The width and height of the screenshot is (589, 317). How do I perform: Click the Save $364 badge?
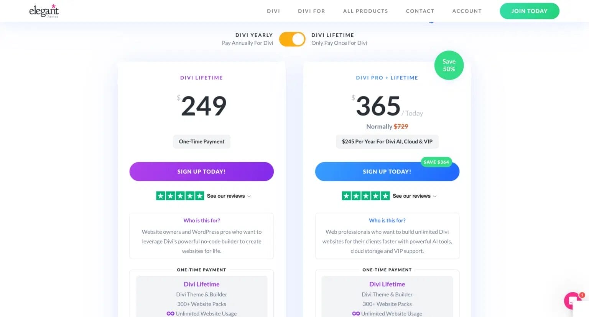pyautogui.click(x=436, y=162)
